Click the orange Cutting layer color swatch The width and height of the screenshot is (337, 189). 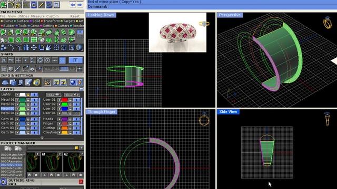coord(64,128)
